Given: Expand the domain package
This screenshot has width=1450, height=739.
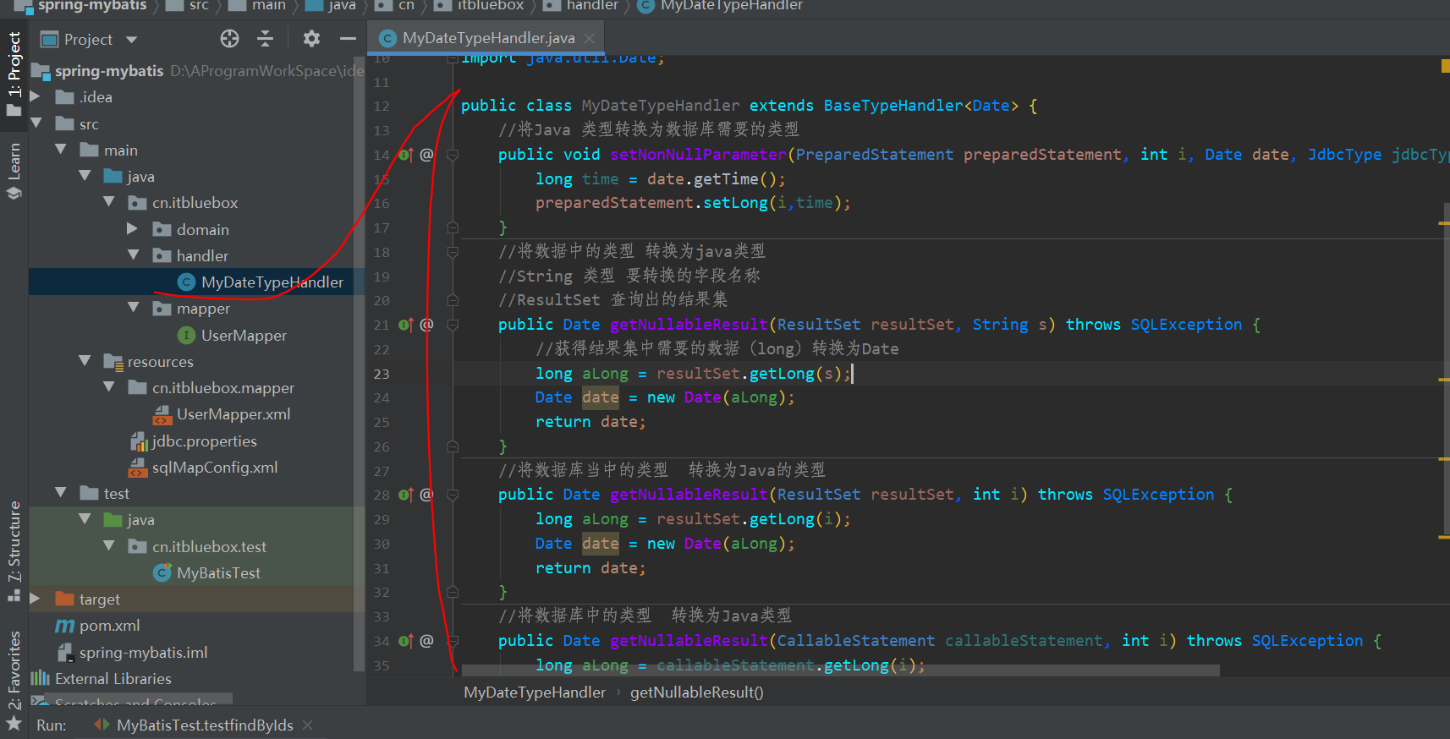Looking at the screenshot, I should coord(133,229).
